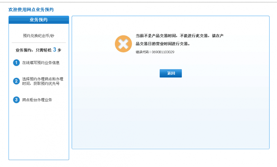
Task: Click the 网点柜台办理业务 step text
Action: point(37,100)
